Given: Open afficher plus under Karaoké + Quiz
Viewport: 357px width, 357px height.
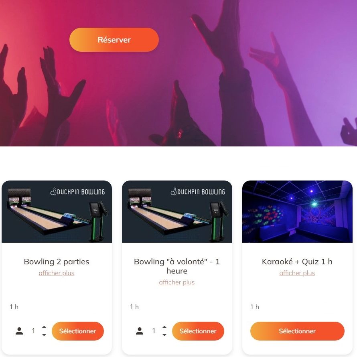Looking at the screenshot, I should coord(297,273).
